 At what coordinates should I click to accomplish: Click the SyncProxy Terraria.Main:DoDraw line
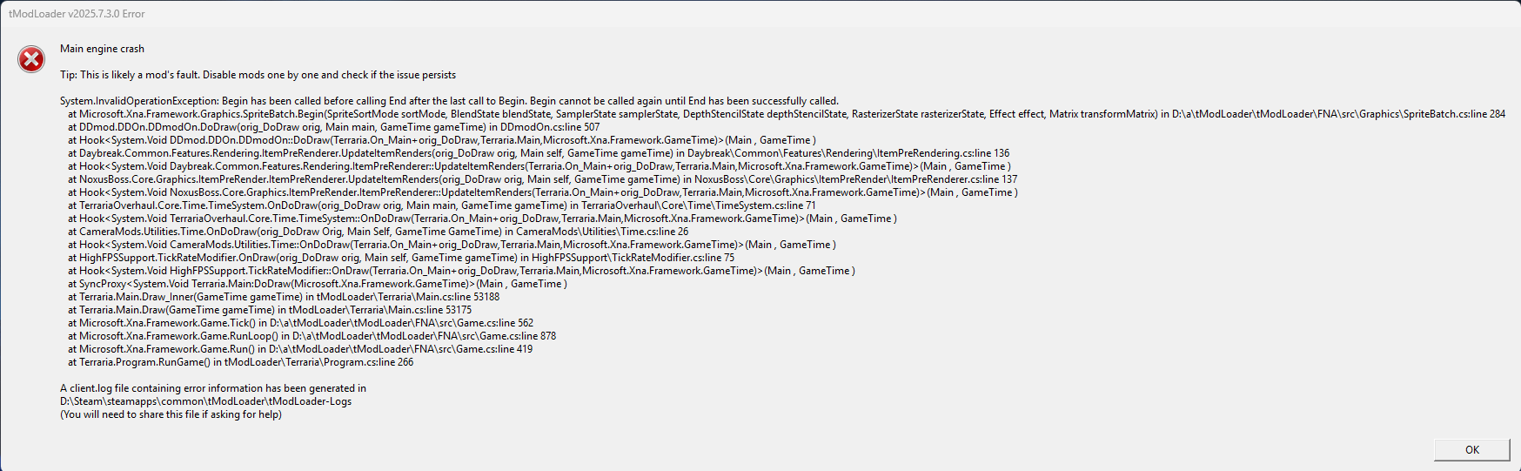(318, 284)
